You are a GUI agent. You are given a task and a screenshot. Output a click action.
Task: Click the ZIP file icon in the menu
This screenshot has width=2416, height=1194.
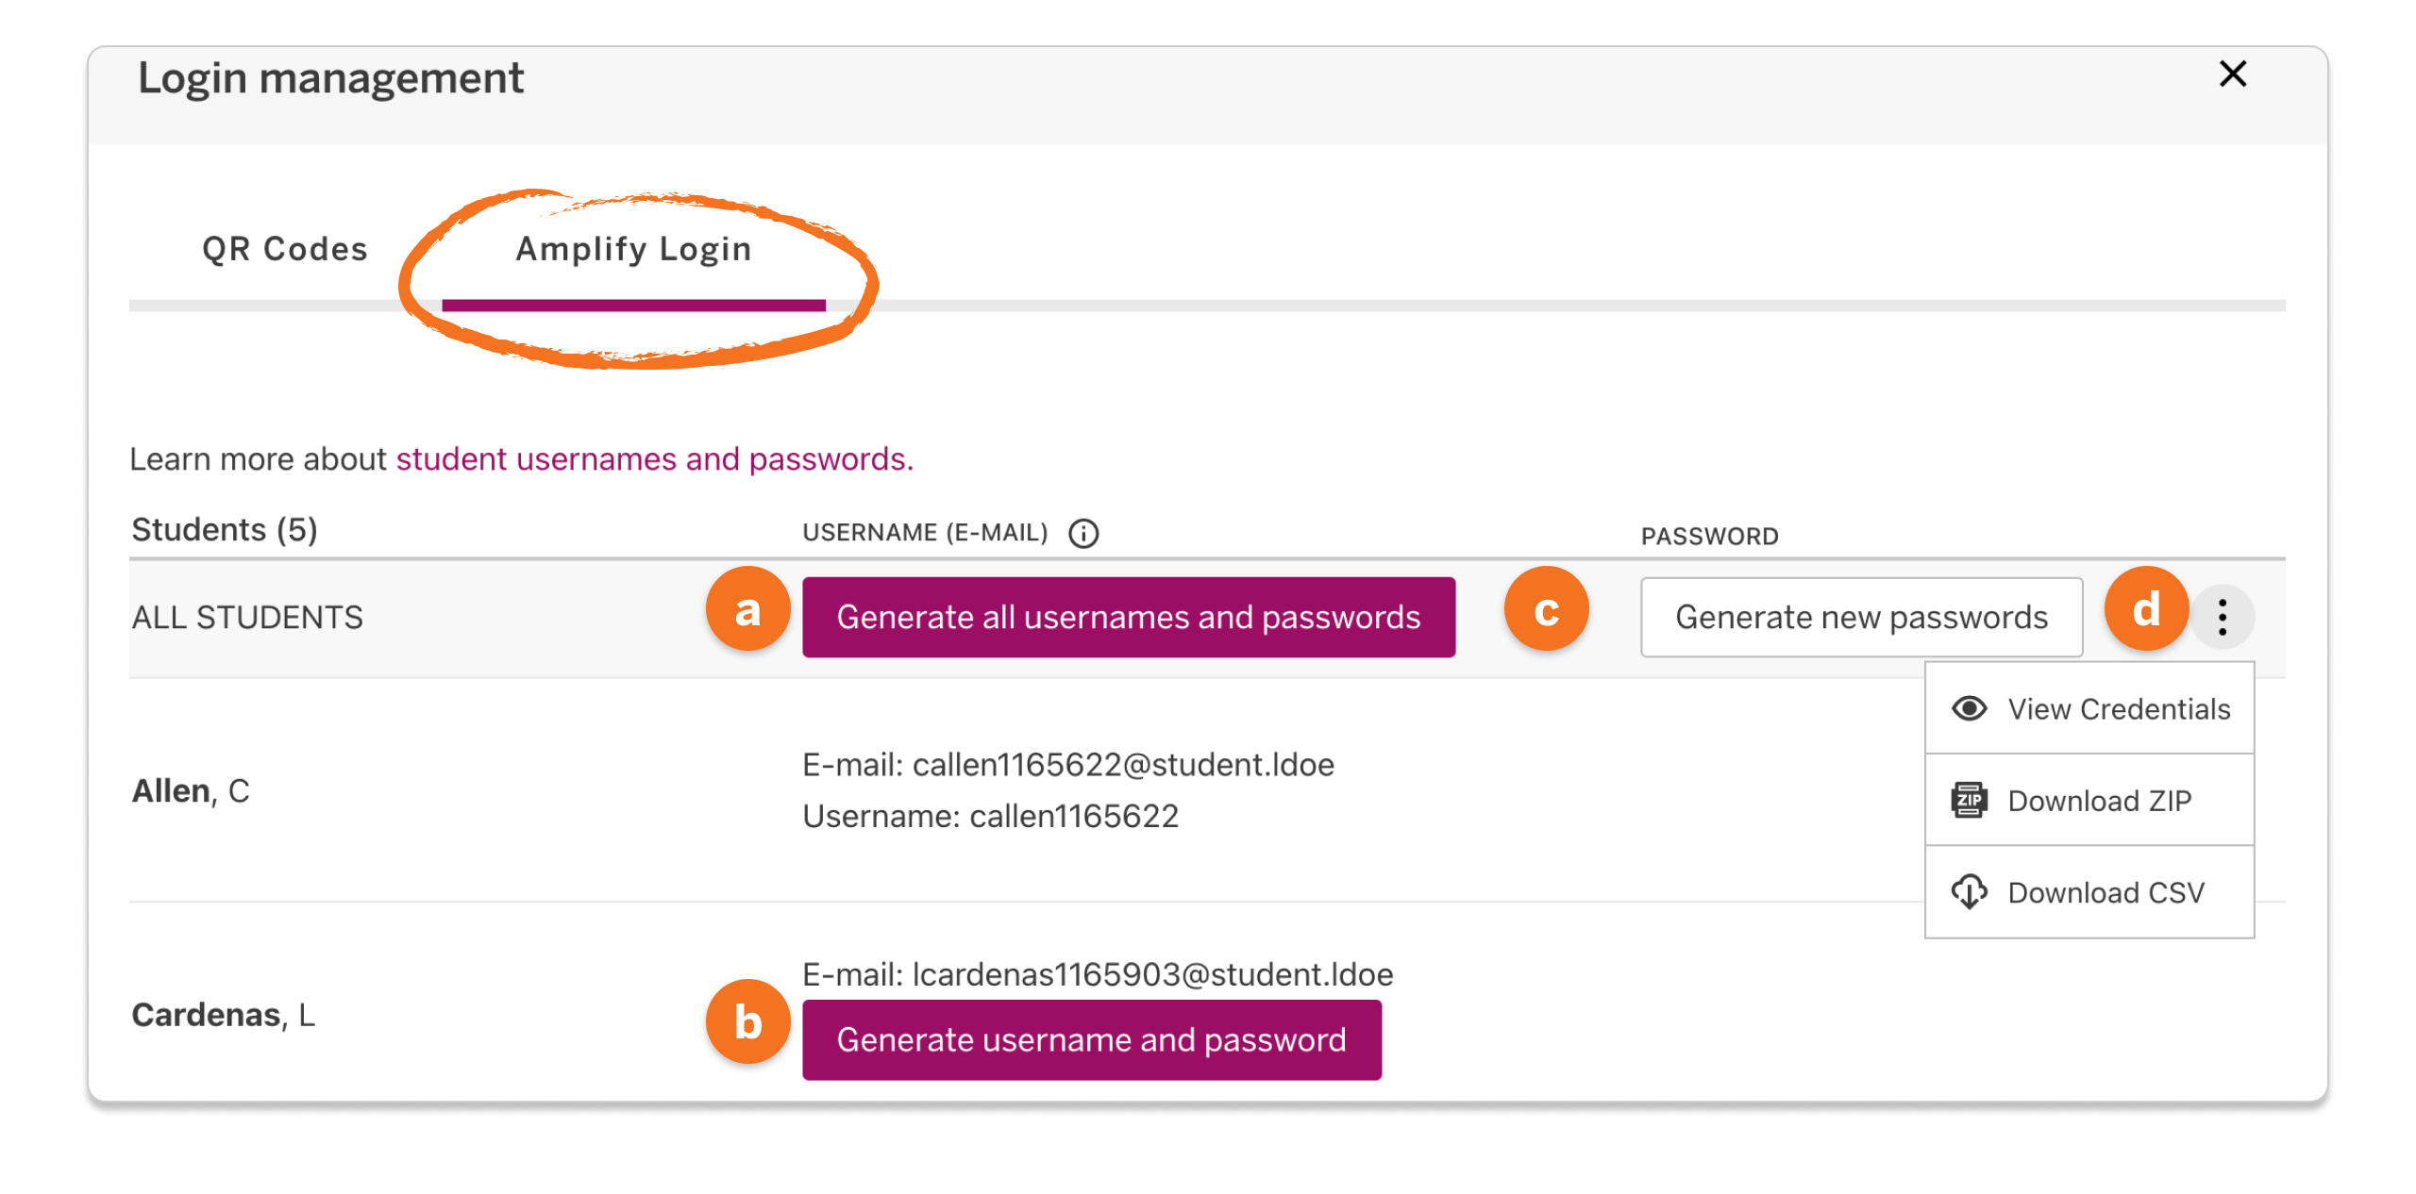pos(1970,800)
